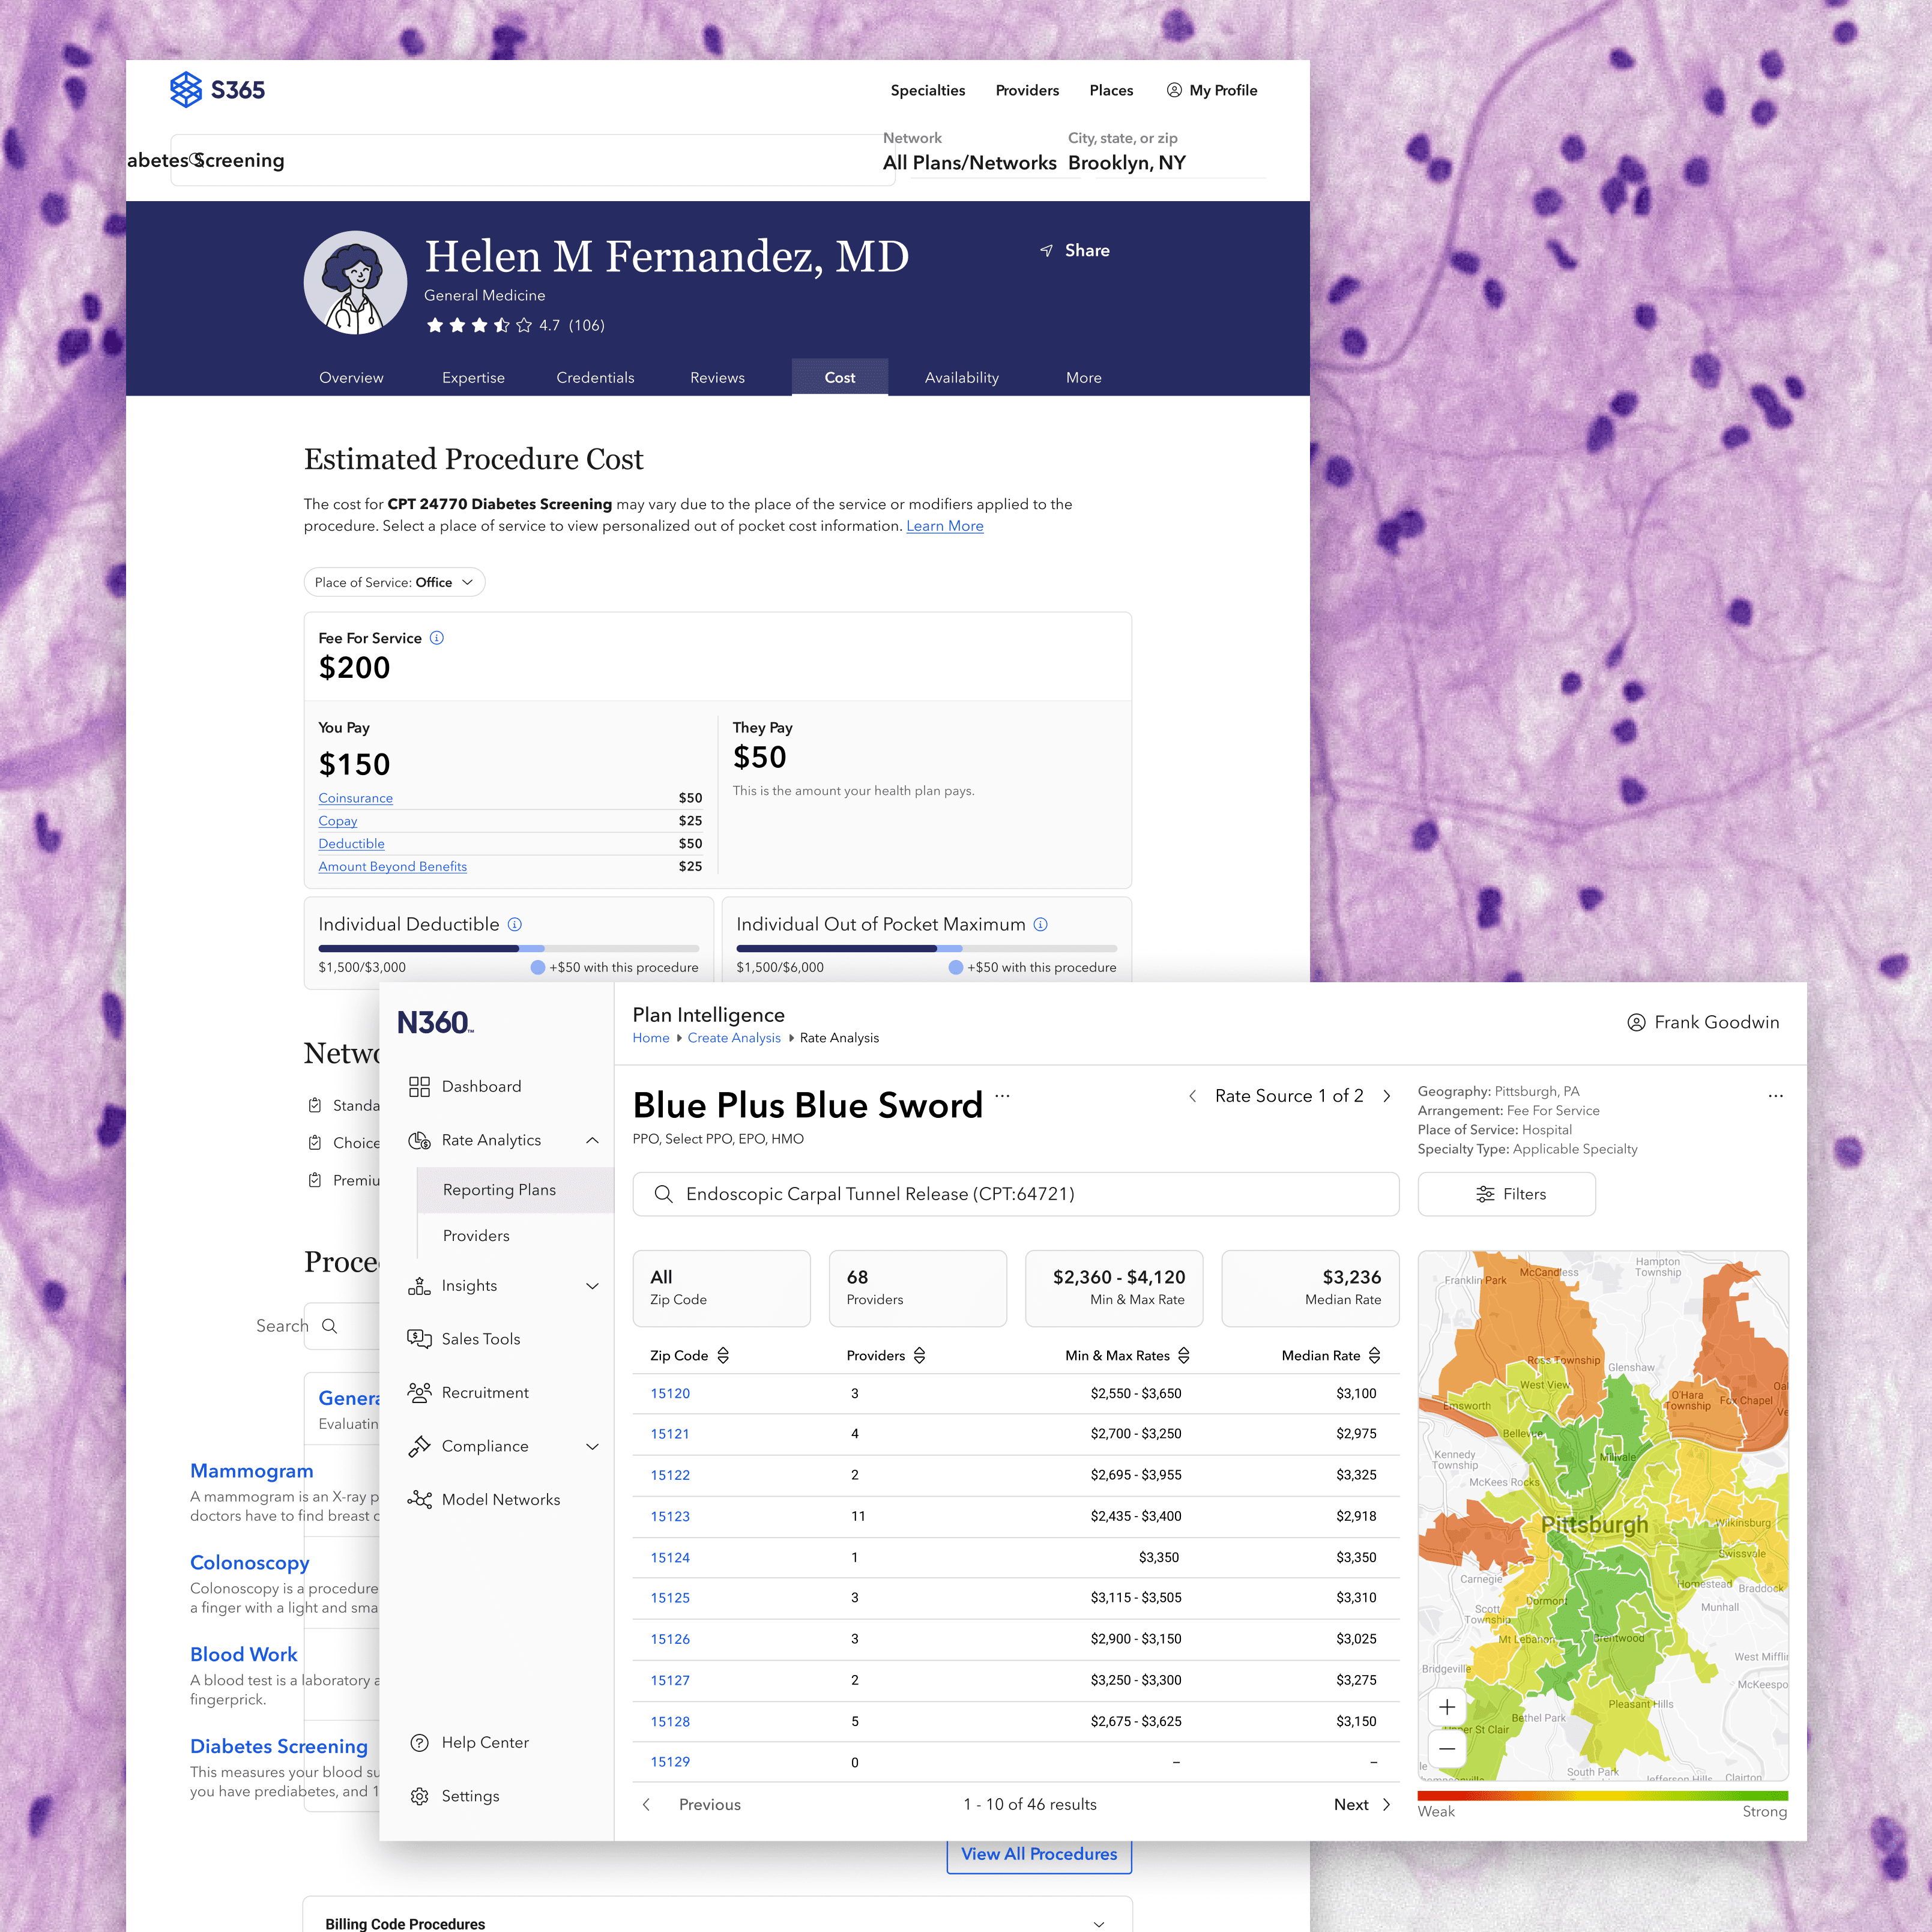This screenshot has width=1932, height=1932.
Task: Switch to the Availability tab
Action: (x=961, y=377)
